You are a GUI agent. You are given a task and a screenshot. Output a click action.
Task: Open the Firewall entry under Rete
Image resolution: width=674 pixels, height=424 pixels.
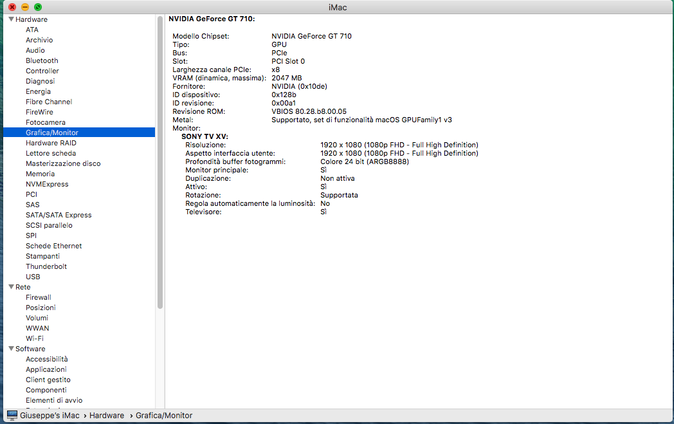point(38,298)
